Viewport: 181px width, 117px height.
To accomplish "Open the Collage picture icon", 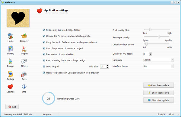I will pyautogui.click(x=10, y=74).
